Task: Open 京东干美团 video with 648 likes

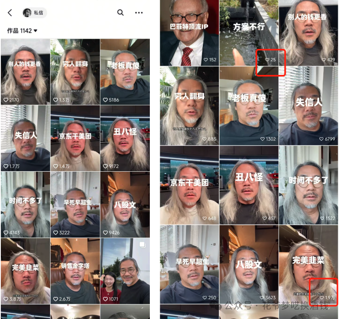Action: click(x=190, y=185)
